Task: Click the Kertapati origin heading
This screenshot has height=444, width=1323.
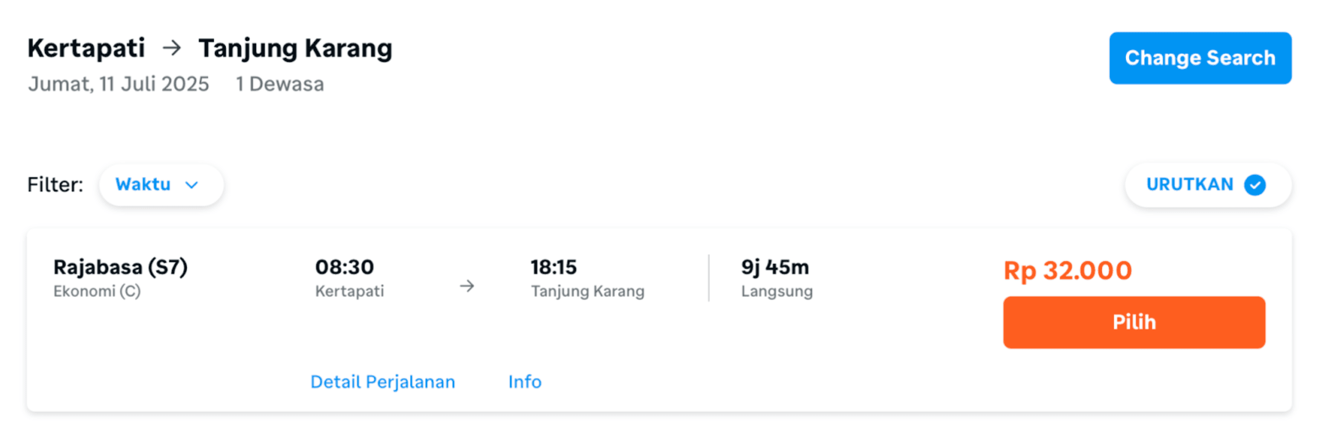Action: coord(86,48)
